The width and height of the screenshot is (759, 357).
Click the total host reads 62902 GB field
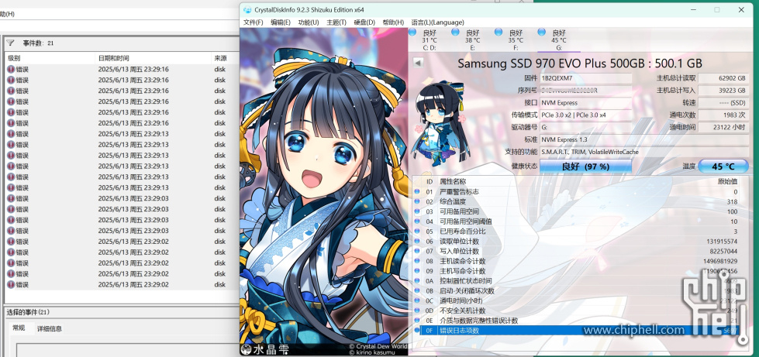[x=723, y=78]
